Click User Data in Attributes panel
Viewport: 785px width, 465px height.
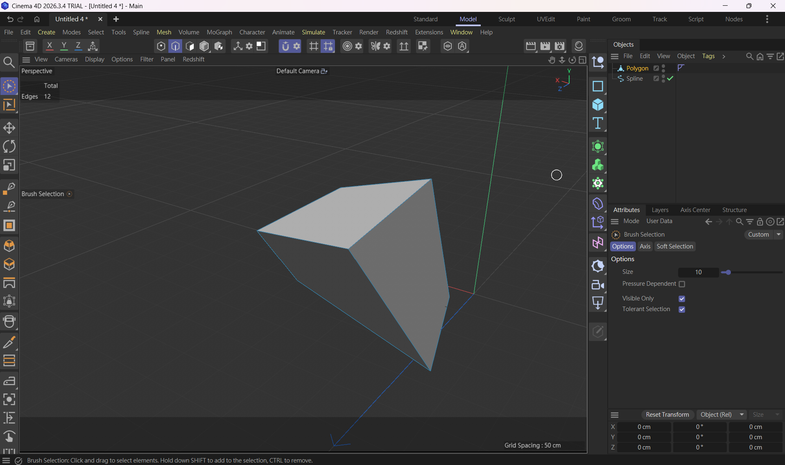(659, 221)
